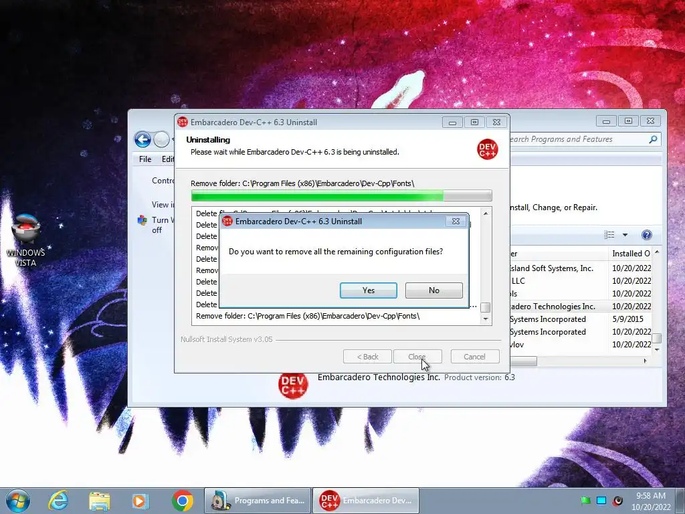
Task: Maximize the Programs and Features window
Action: click(628, 121)
